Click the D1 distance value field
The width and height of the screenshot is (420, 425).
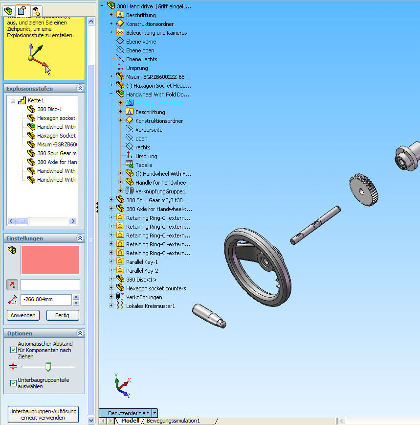[46, 300]
